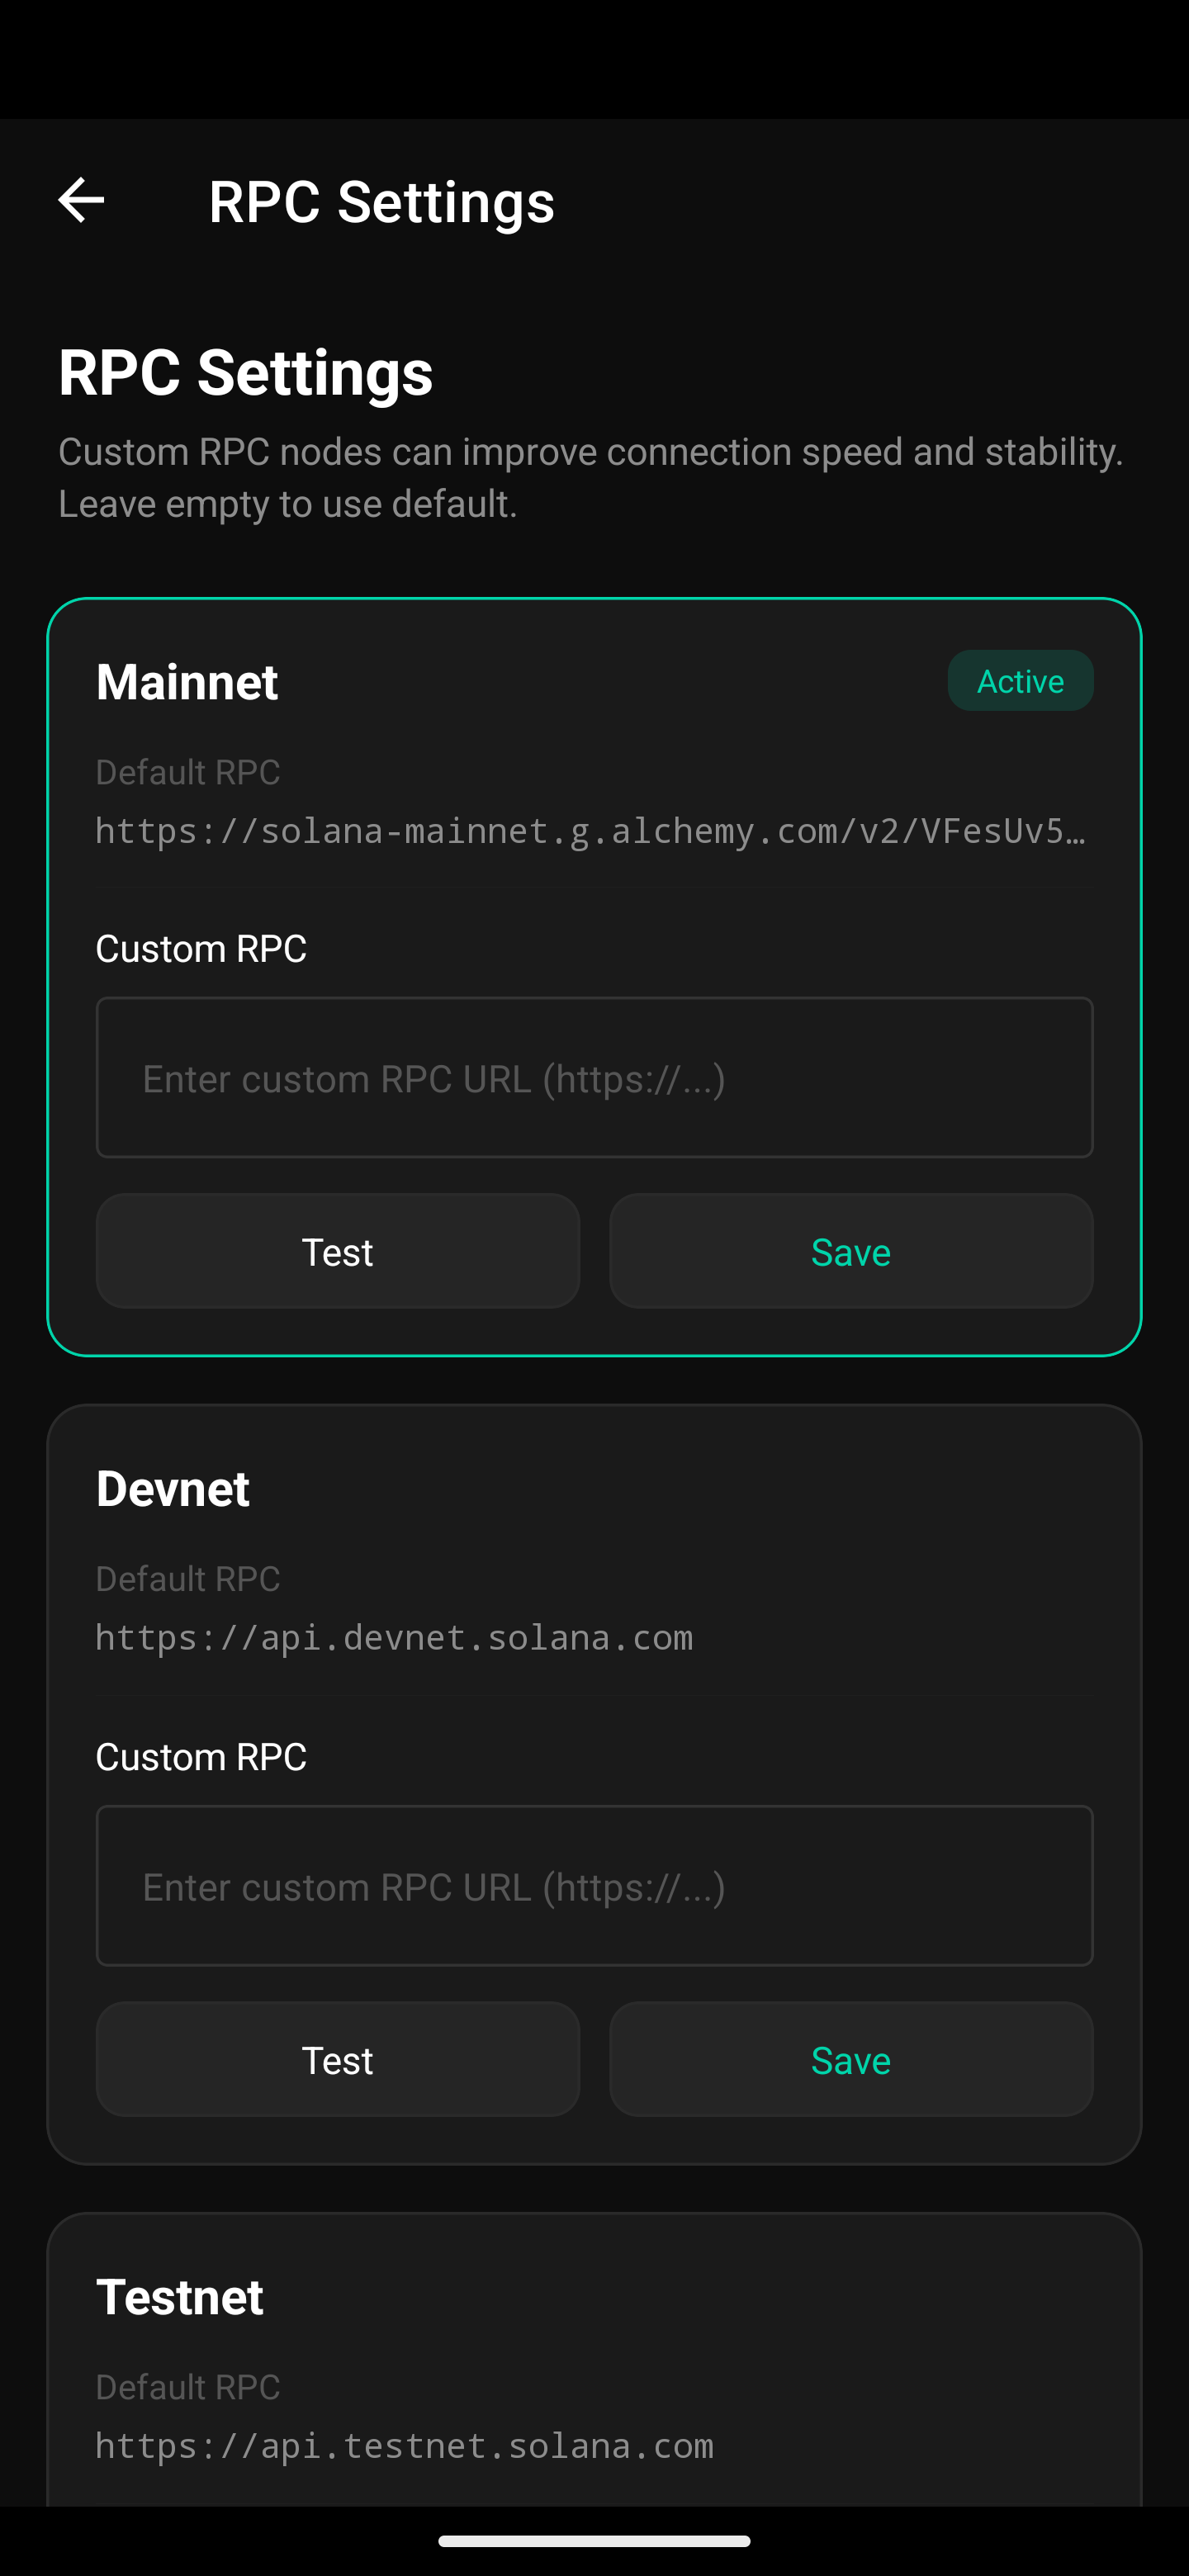
Task: Tap the description text about custom RPC nodes
Action: (592, 476)
